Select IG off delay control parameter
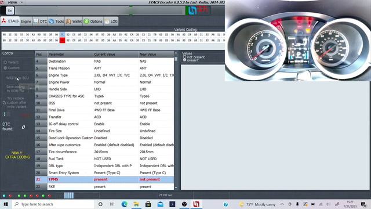371x209 pixels. [104, 124]
